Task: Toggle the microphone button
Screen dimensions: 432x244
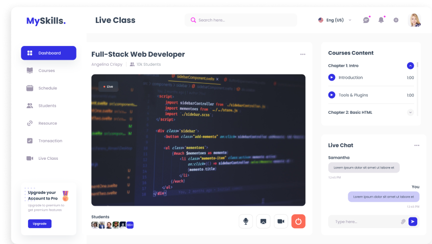Action: 246,222
